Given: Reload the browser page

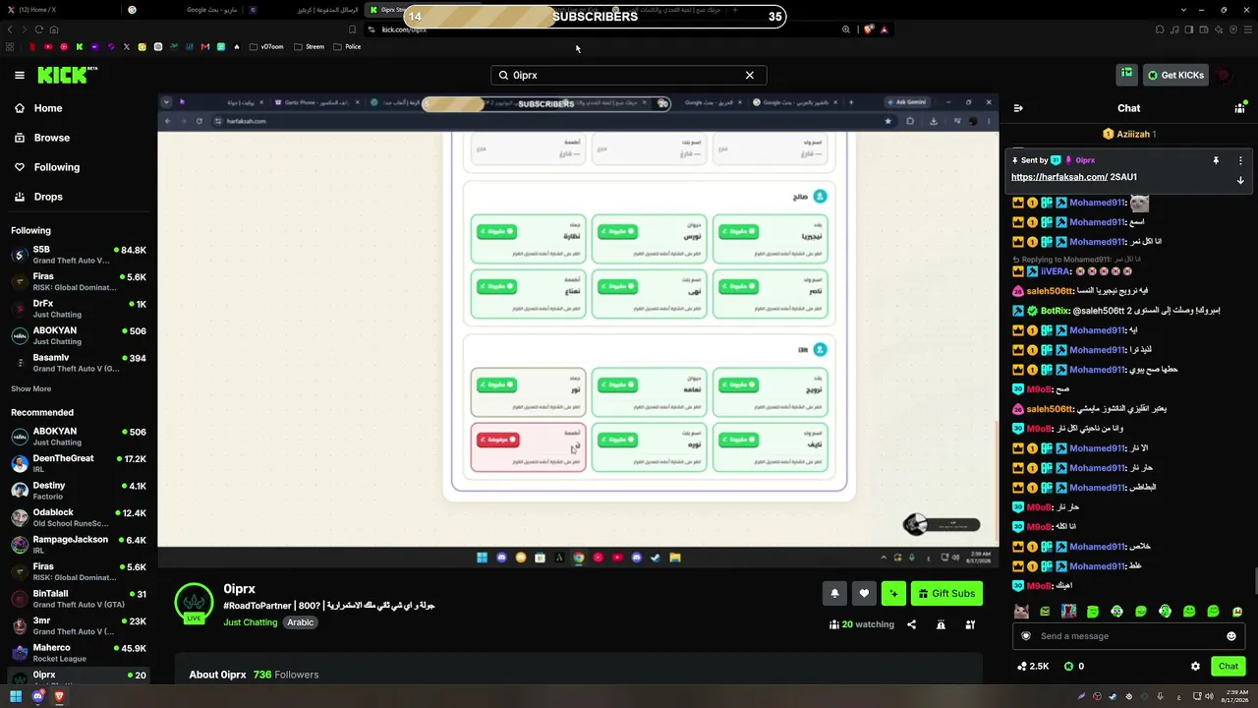Looking at the screenshot, I should click(x=38, y=29).
